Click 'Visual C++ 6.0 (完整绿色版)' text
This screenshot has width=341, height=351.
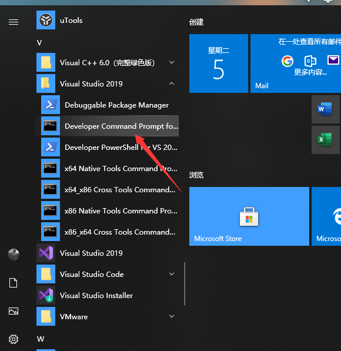point(107,63)
